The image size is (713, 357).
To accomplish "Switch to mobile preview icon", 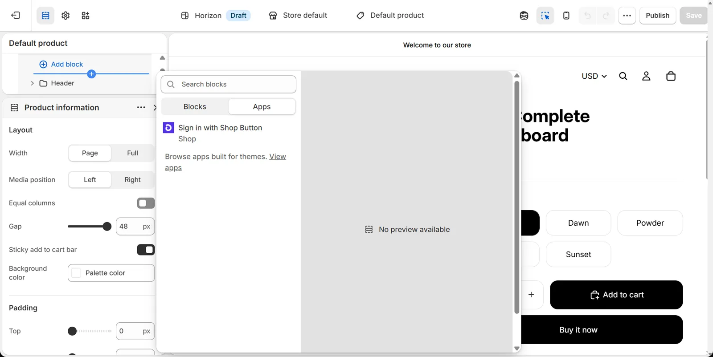I will (566, 16).
